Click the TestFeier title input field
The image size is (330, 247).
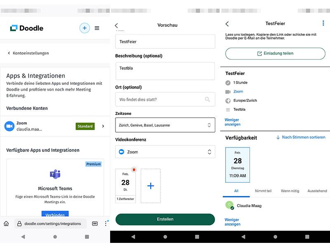[165, 41]
